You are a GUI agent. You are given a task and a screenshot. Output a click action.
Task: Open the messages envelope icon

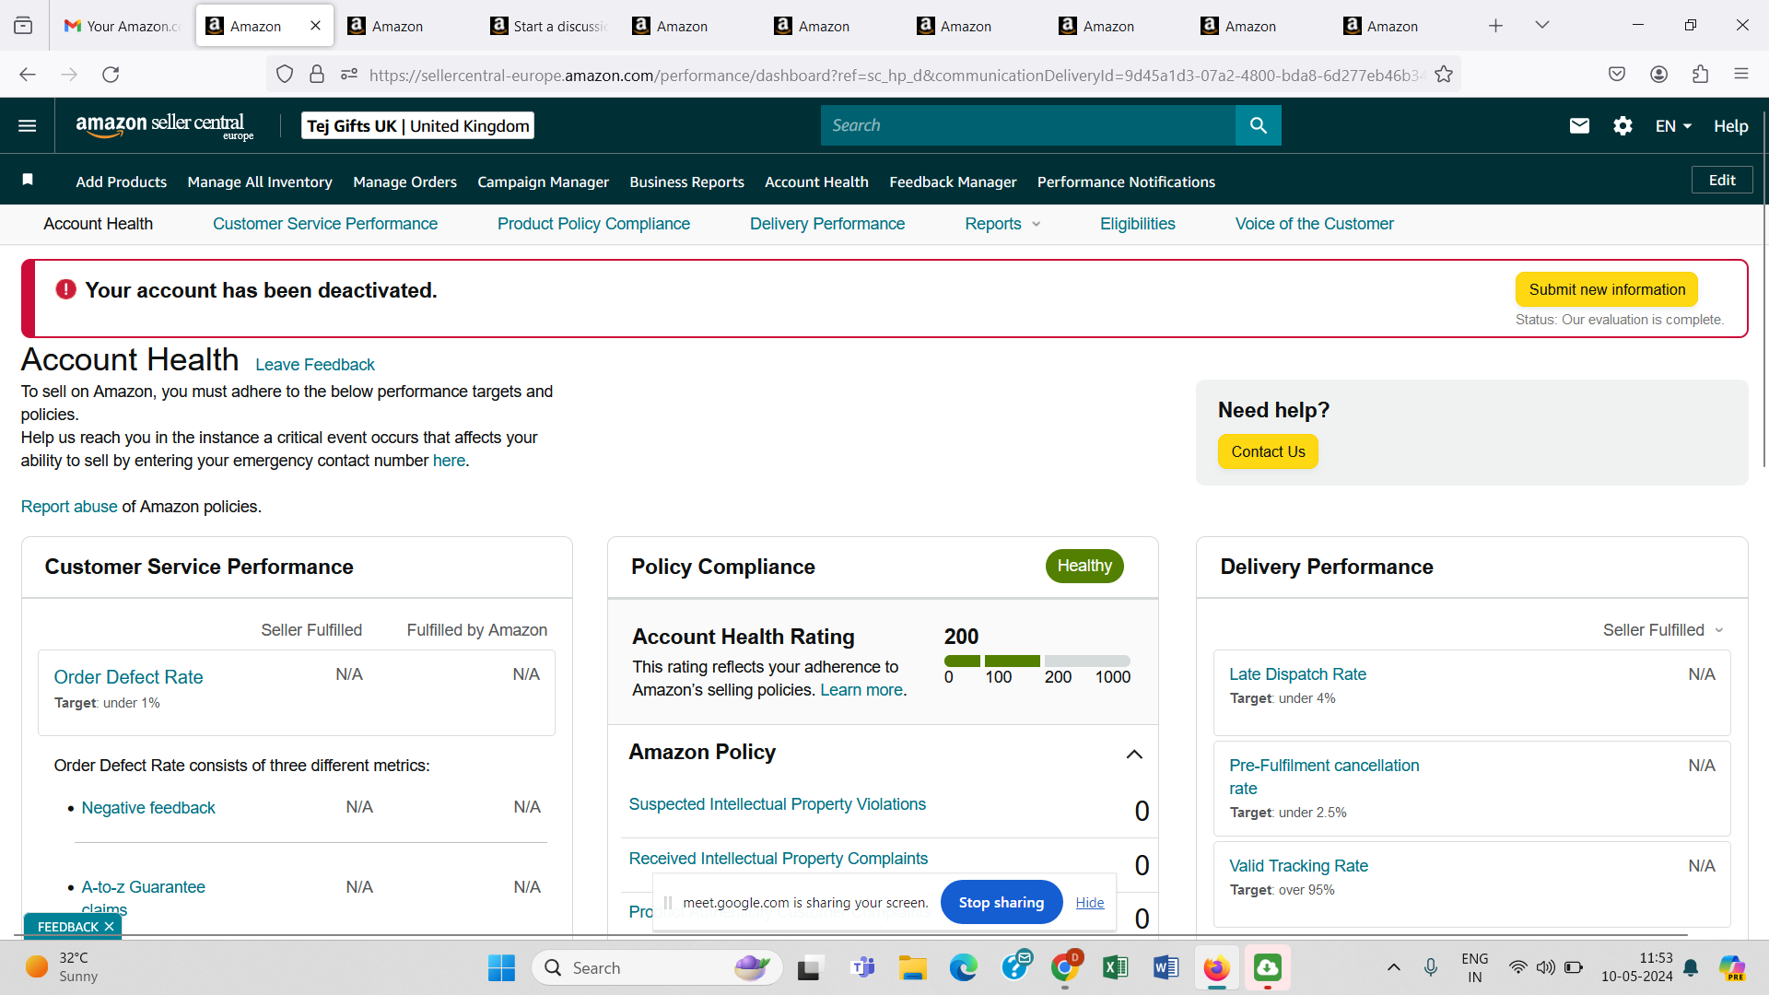click(1579, 126)
